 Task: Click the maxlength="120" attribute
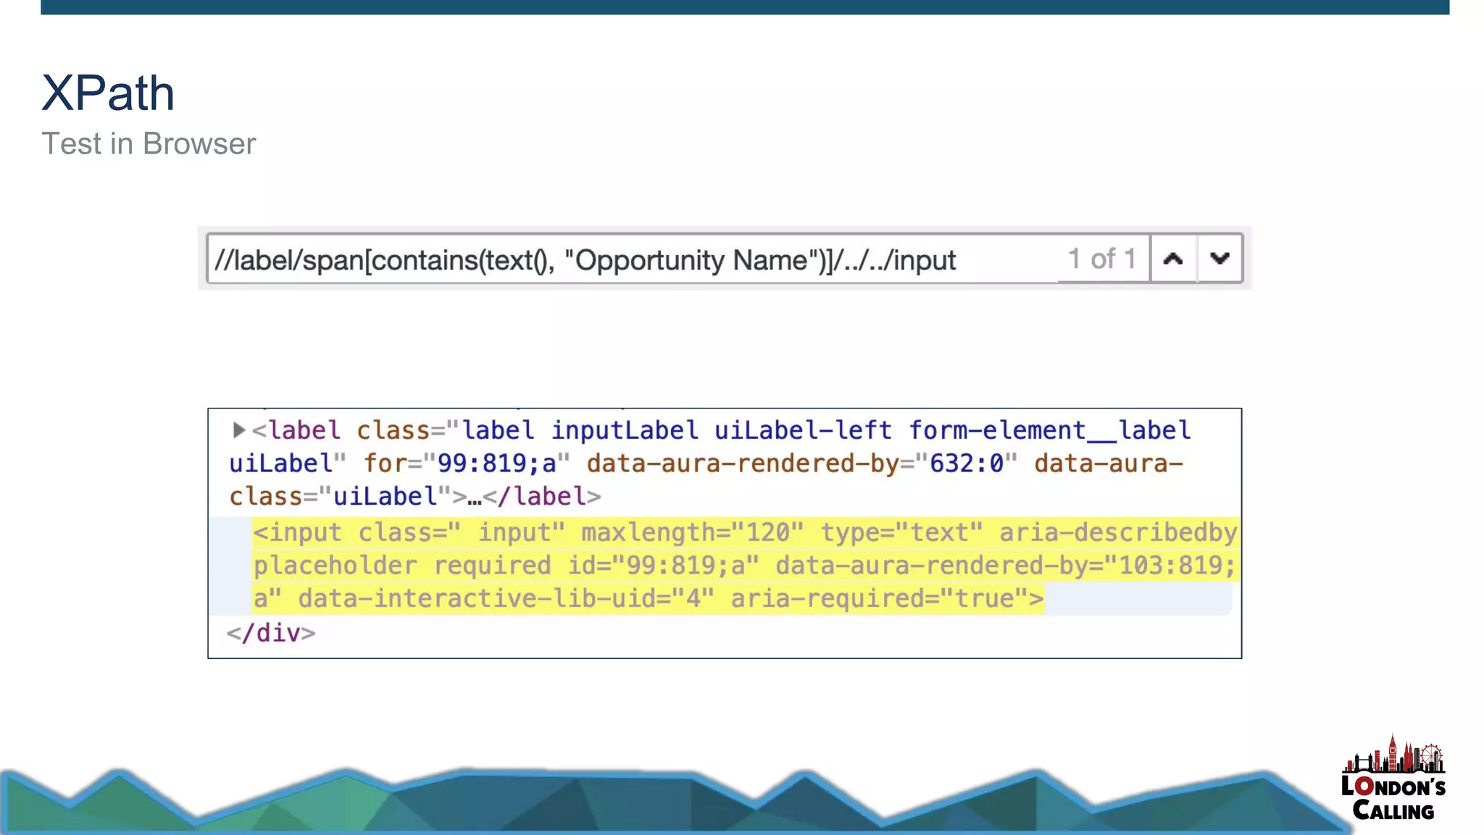692,532
